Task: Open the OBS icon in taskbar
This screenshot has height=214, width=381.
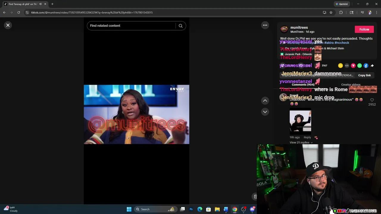Action: tap(243, 209)
